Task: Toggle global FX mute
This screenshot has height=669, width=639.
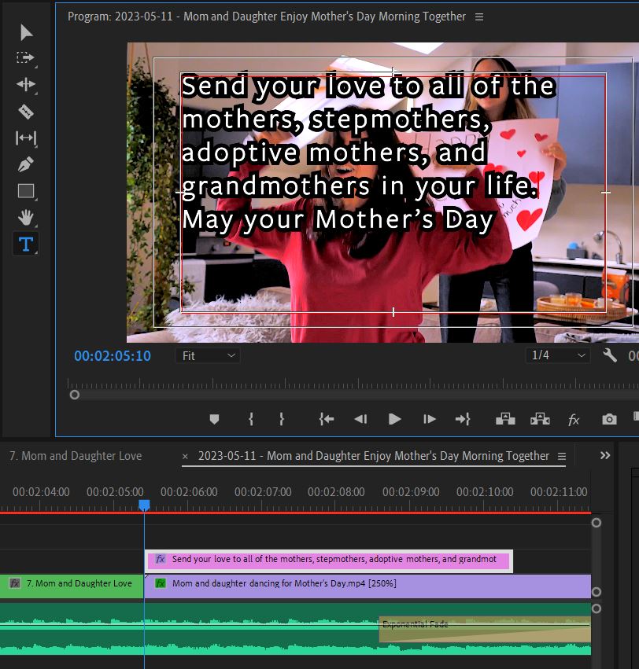Action: [x=574, y=420]
